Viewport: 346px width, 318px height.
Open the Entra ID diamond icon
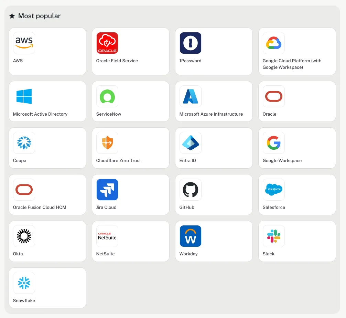click(x=191, y=143)
